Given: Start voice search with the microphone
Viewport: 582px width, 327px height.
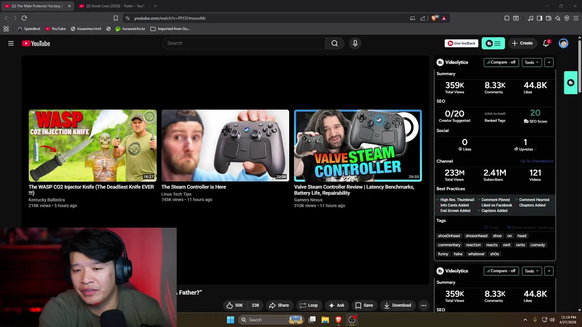Looking at the screenshot, I should click(x=355, y=43).
